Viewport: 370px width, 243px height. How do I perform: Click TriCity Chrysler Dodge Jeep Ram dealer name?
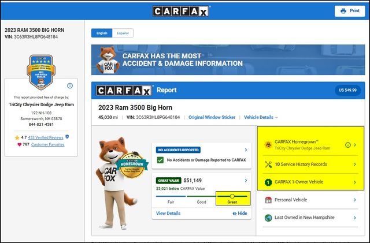coord(41,104)
